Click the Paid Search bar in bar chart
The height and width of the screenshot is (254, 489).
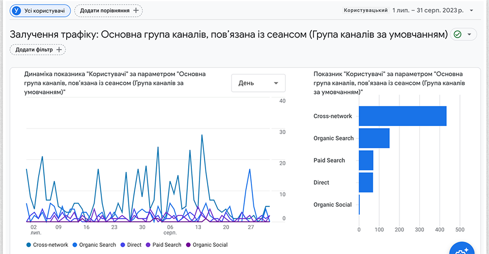pos(366,161)
